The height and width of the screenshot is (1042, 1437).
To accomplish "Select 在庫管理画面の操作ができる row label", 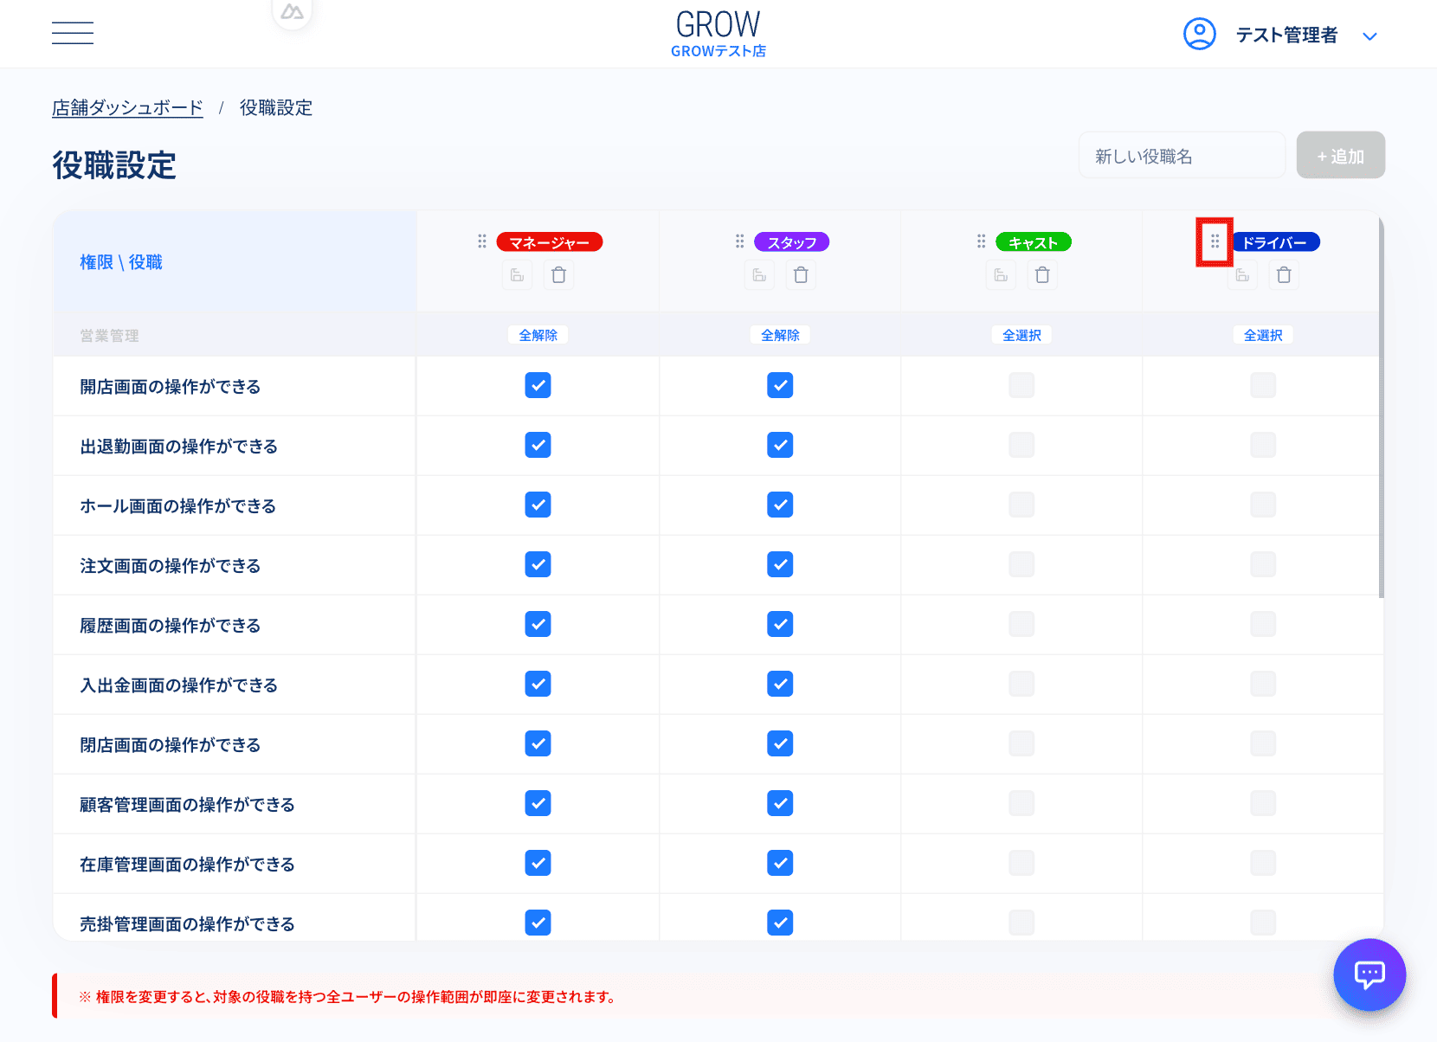I will (x=187, y=865).
